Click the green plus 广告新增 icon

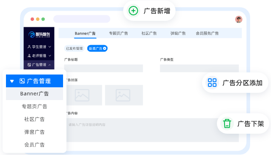(133, 11)
